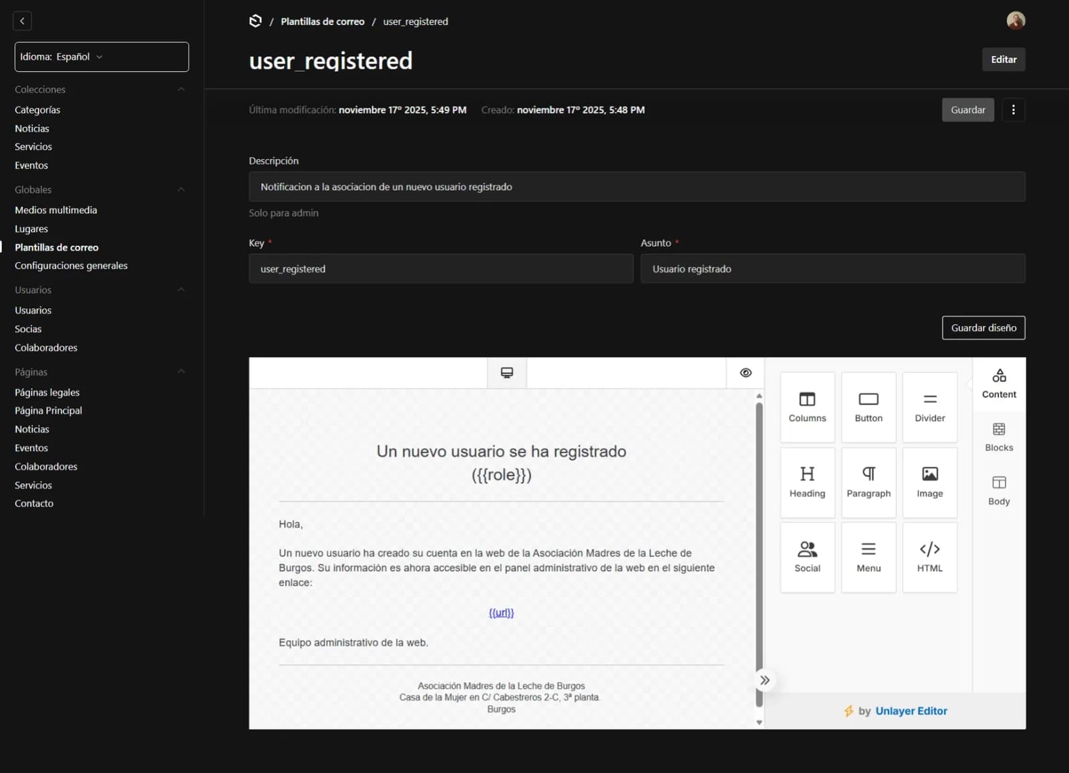Open Páginas legales
The image size is (1069, 773).
pyautogui.click(x=47, y=392)
